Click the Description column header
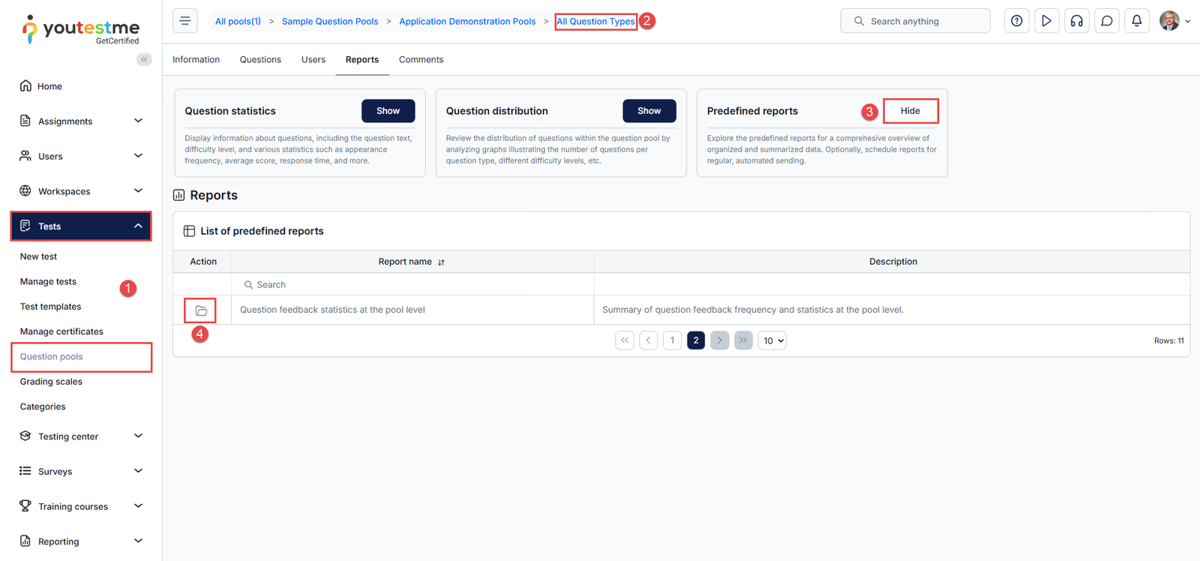Viewport: 1200px width, 561px height. click(x=892, y=262)
